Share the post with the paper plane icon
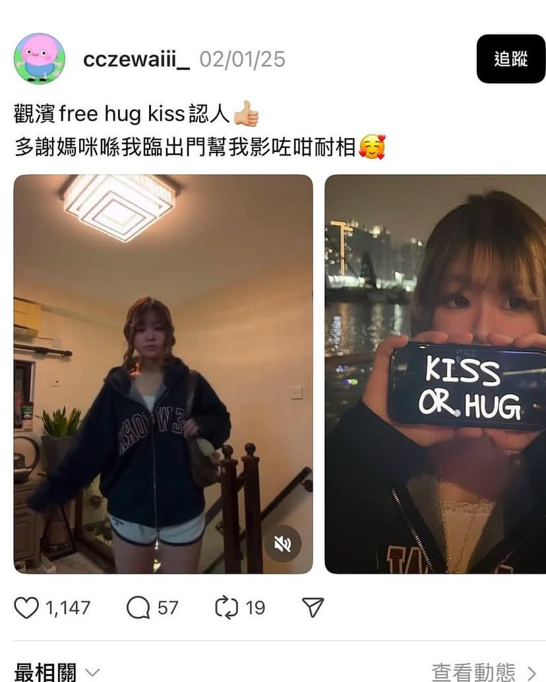 (313, 607)
